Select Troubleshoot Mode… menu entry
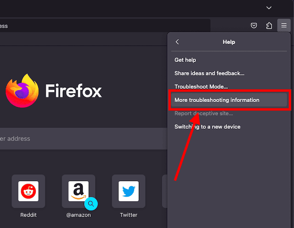This screenshot has height=228, width=294. [201, 86]
